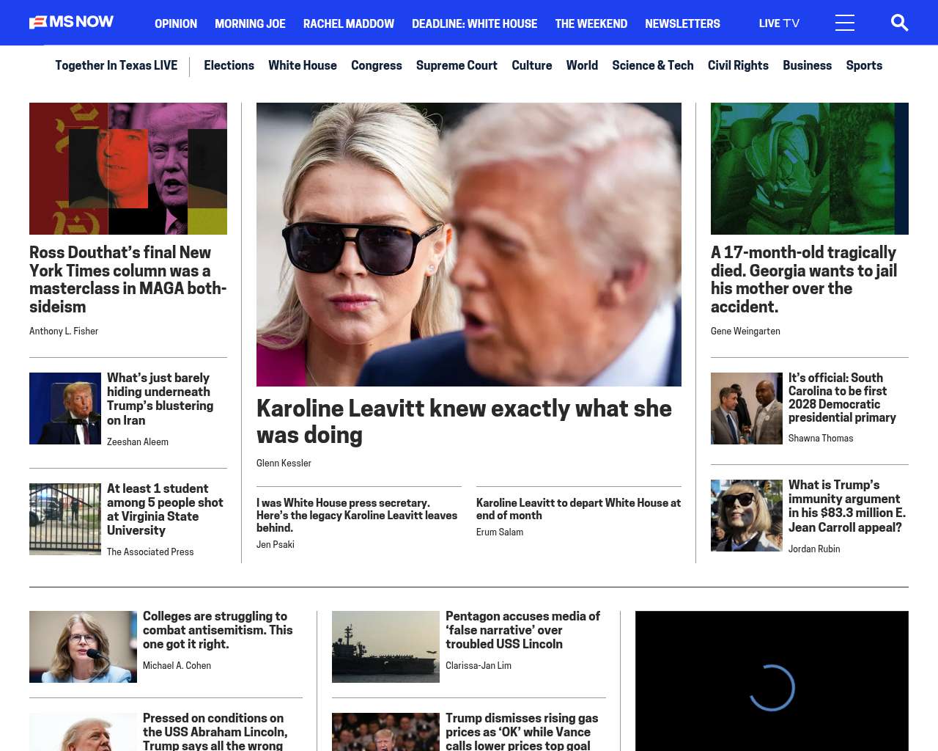Open Newsletters in the top nav

682,23
